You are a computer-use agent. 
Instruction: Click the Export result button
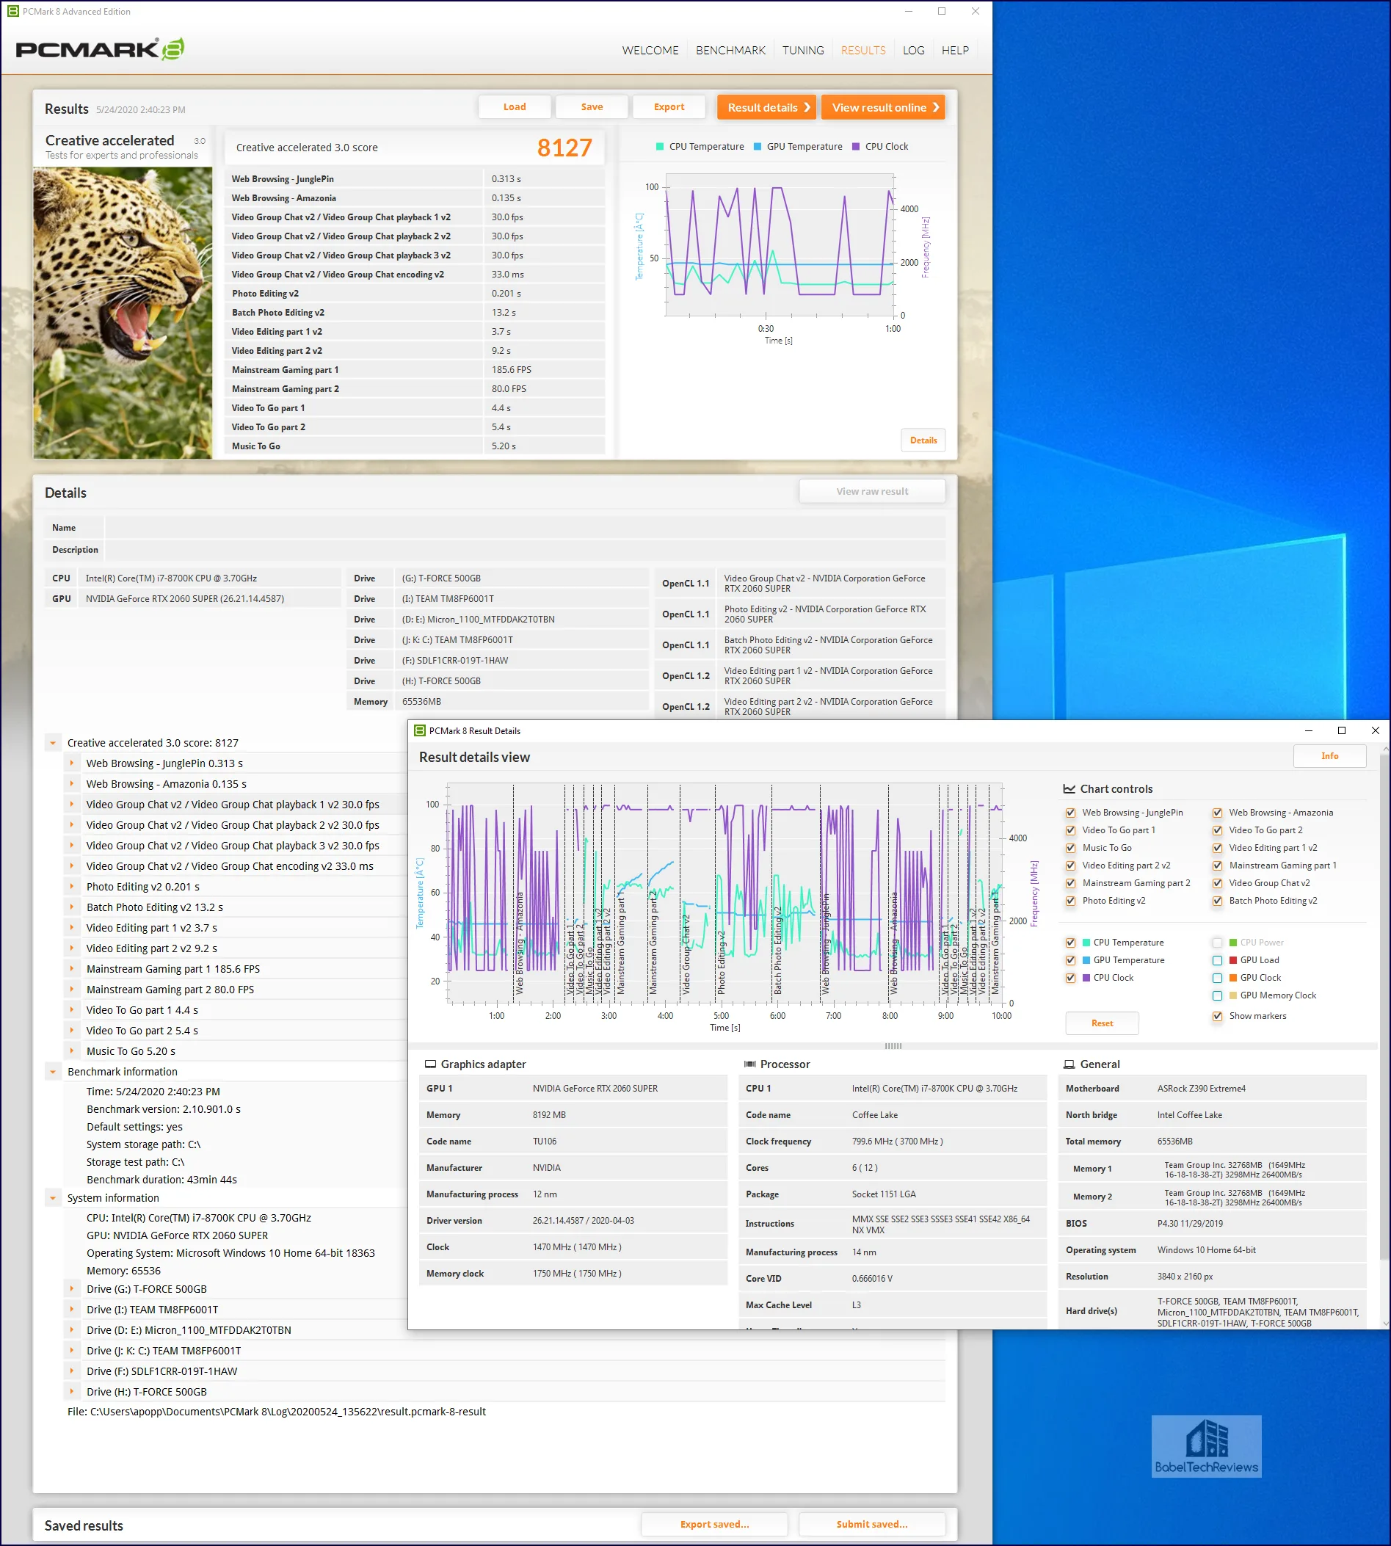[669, 107]
